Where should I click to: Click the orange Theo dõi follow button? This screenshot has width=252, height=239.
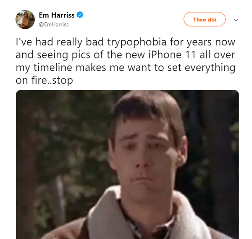[205, 19]
